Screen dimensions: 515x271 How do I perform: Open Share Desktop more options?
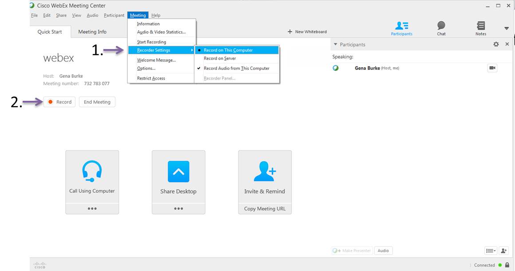(178, 209)
